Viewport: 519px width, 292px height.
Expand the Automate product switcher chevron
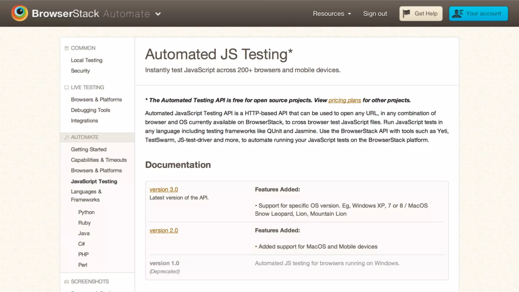pyautogui.click(x=158, y=14)
